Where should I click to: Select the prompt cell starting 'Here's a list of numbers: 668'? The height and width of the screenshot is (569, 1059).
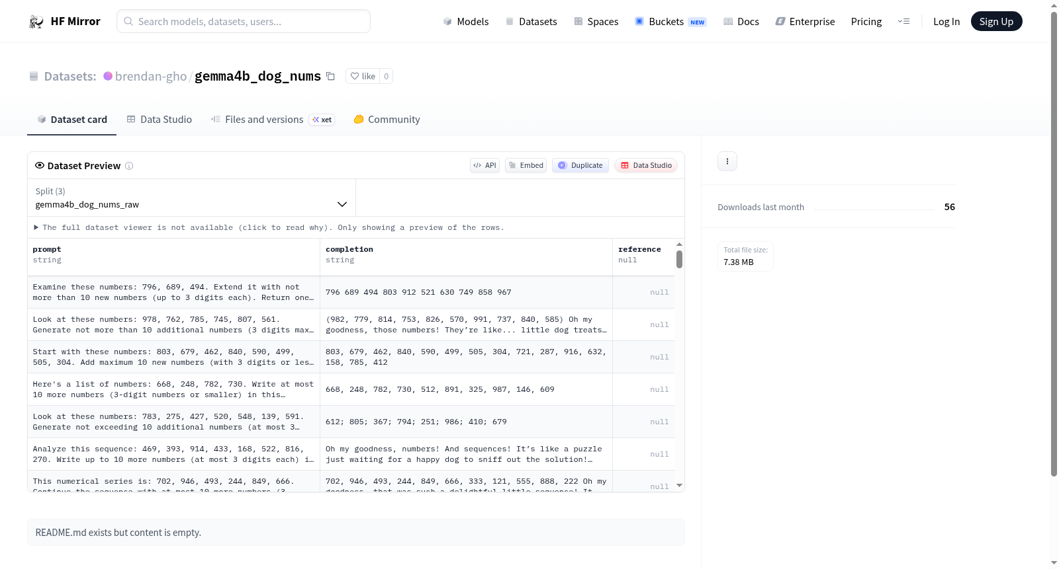tap(173, 389)
